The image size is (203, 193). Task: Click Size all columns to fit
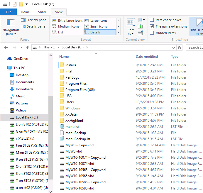[140, 33]
